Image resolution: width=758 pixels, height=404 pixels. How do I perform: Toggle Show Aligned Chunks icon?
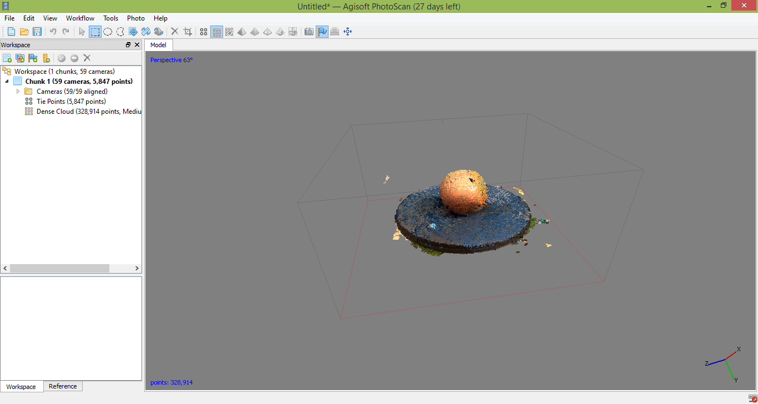click(335, 32)
